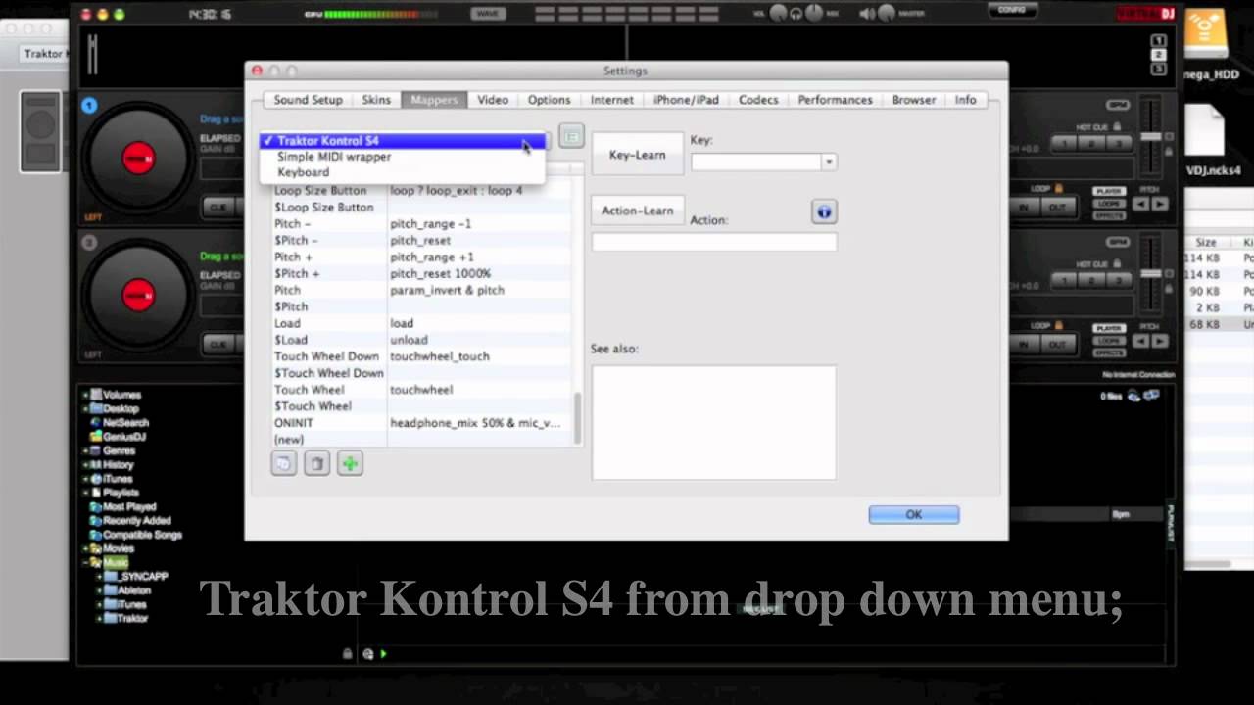Viewport: 1254px width, 705px height.
Task: Click the Action-Learn button
Action: point(637,211)
